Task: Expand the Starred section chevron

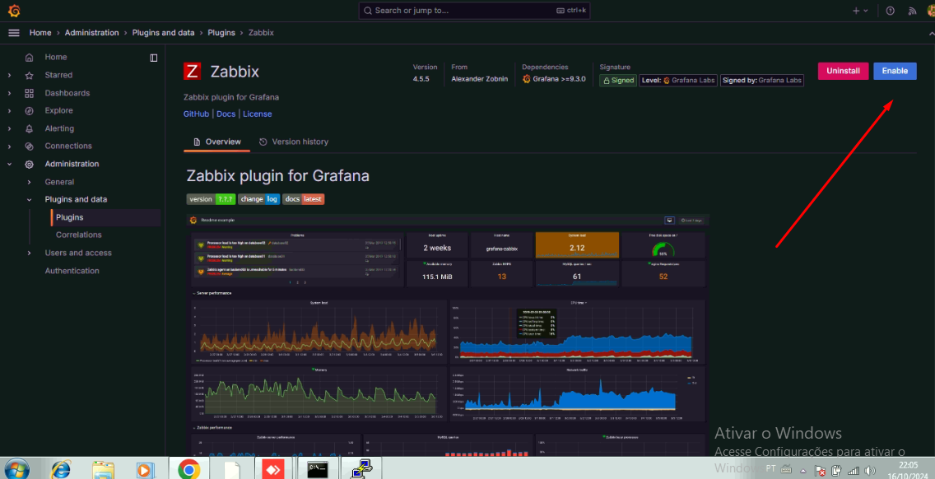Action: click(x=9, y=75)
